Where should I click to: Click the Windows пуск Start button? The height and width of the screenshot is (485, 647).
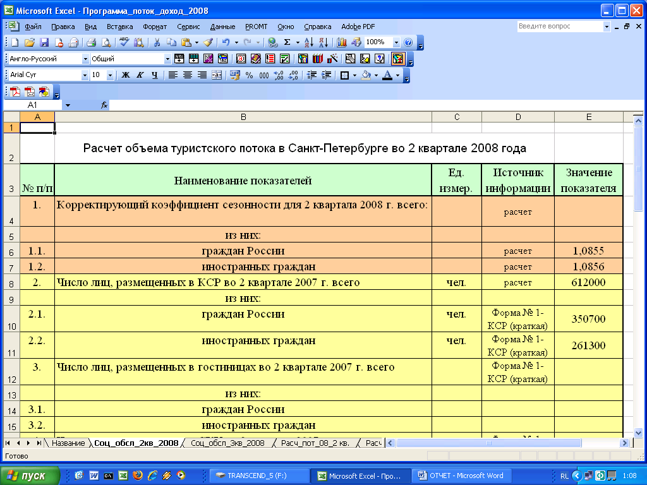tap(30, 476)
